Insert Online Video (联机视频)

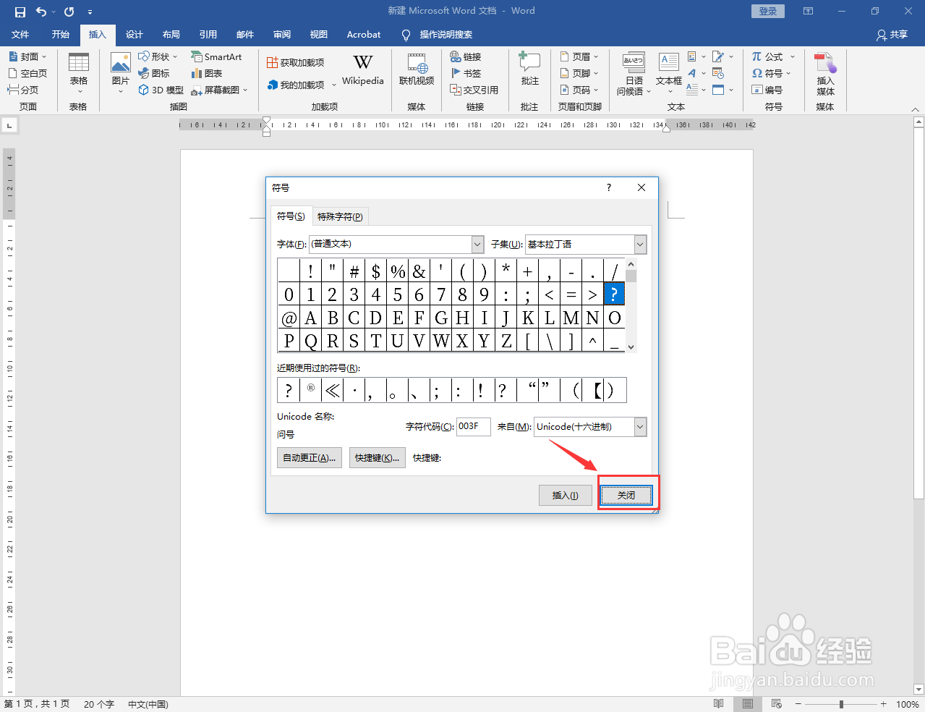pos(417,70)
